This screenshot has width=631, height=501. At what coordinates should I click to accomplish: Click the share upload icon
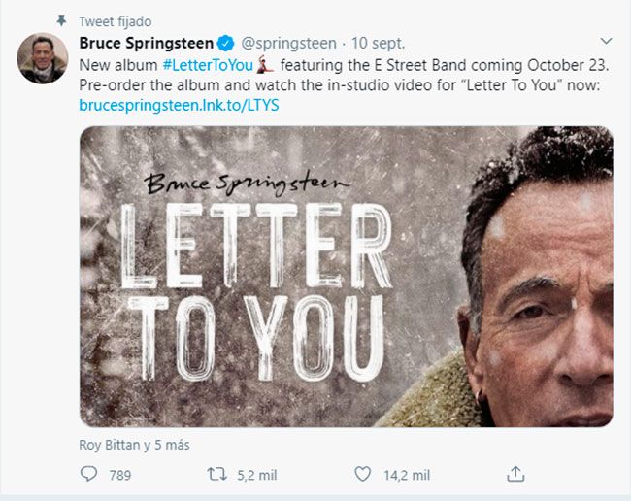(x=515, y=475)
